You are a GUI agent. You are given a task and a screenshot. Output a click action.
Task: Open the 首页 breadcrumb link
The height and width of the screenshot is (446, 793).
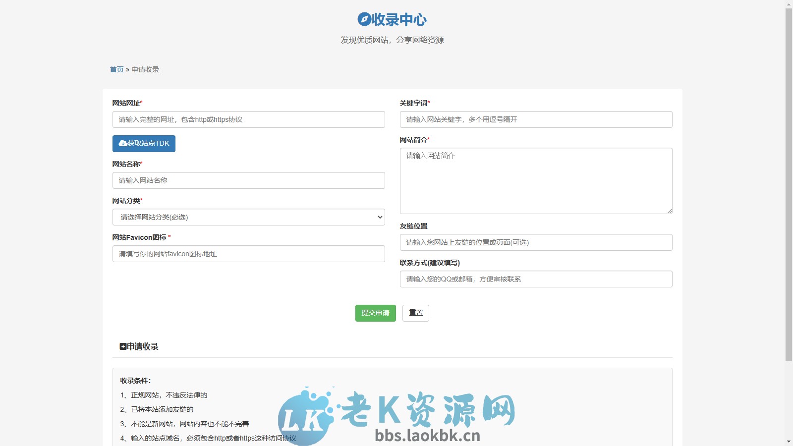point(116,69)
